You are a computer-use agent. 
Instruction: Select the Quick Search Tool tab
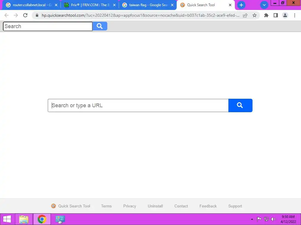(205, 5)
